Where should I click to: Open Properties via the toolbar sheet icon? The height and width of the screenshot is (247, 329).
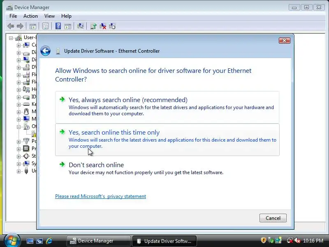45,26
